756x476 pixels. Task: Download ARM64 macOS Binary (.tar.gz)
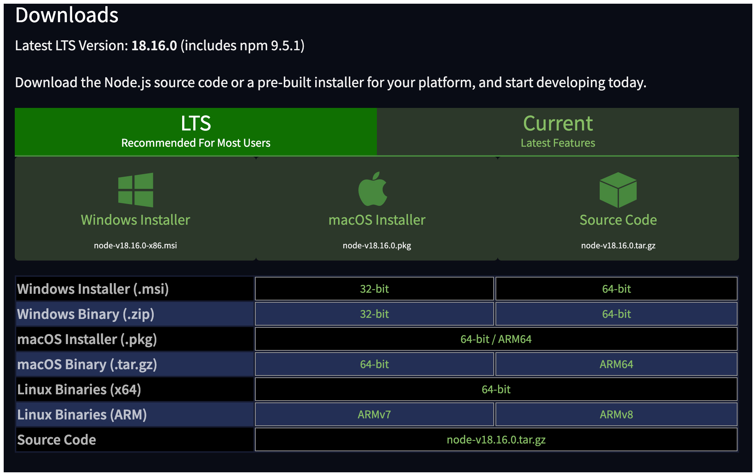(x=616, y=364)
